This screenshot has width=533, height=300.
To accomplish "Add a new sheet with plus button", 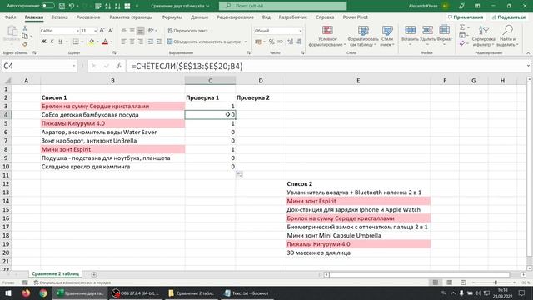I will pyautogui.click(x=94, y=274).
